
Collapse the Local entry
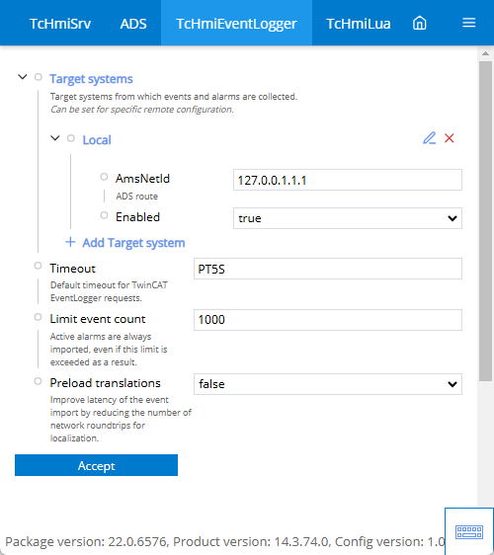(55, 138)
